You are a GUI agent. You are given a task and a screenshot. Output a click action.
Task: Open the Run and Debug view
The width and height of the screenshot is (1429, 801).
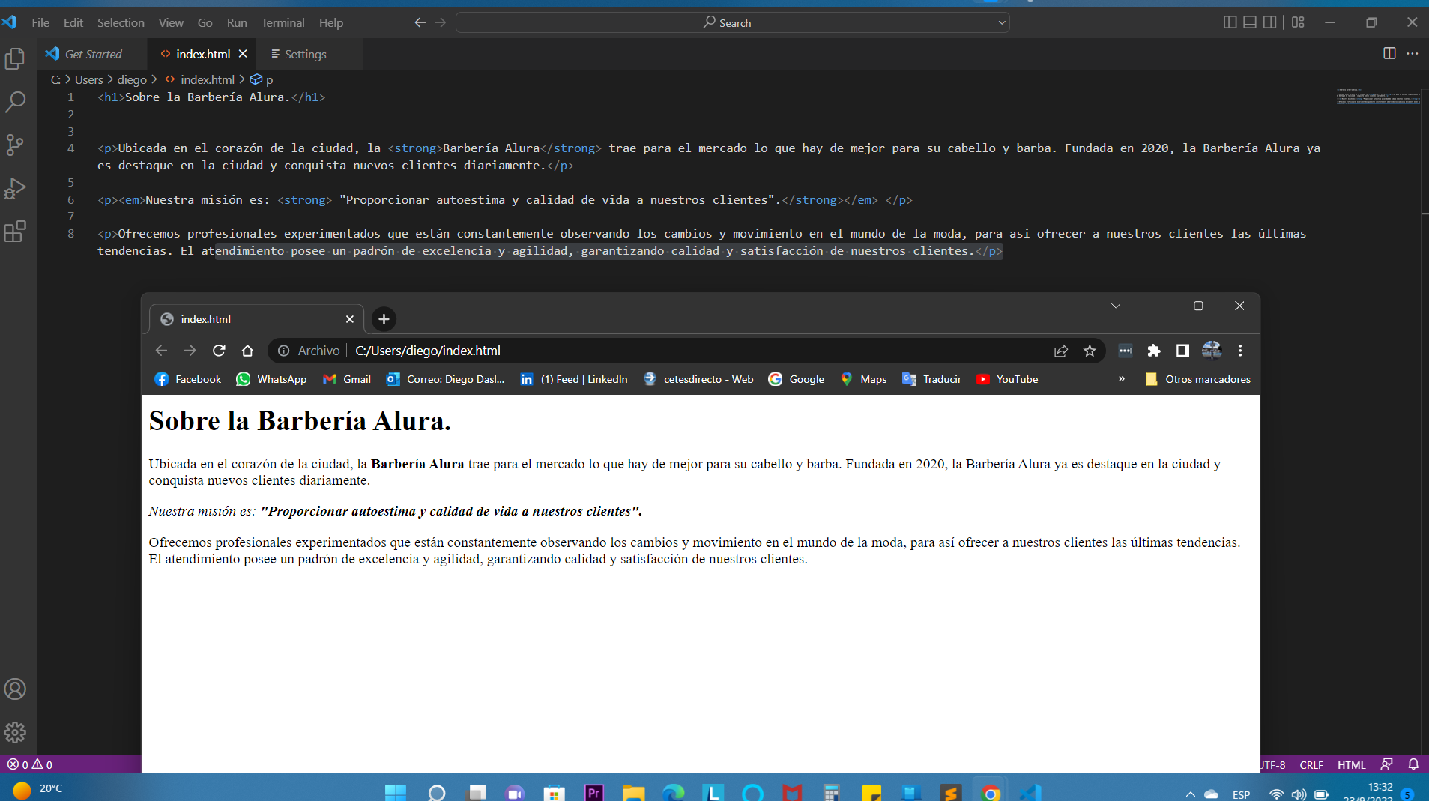15,188
